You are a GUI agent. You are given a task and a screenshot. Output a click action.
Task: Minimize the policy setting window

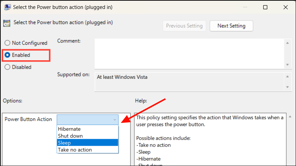coord(245,7)
